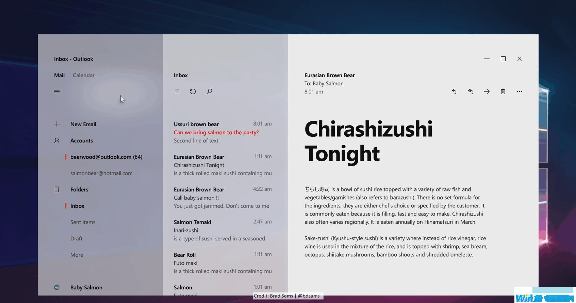The image size is (576, 303).
Task: Open the Accounts section
Action: [x=82, y=140]
